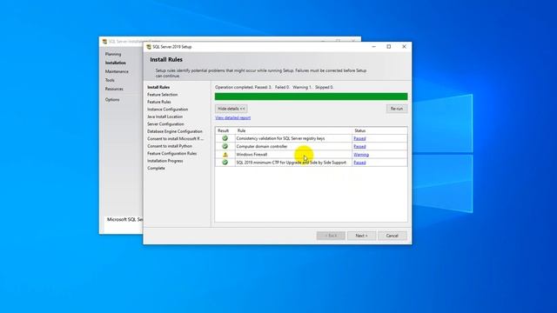The height and width of the screenshot is (313, 557).
Task: Select Consent to install Microsoft R step
Action: [x=176, y=139]
